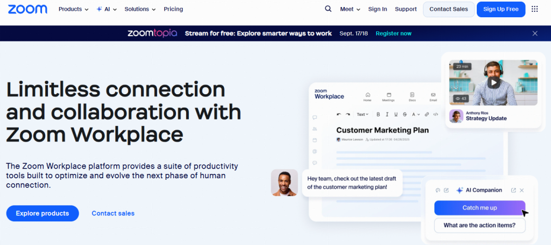Click the insert link chain icon
551x245 pixels.
pyautogui.click(x=427, y=114)
